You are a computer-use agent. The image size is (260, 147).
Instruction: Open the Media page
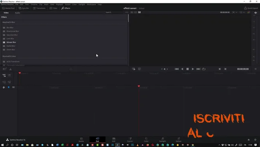(x=81, y=140)
